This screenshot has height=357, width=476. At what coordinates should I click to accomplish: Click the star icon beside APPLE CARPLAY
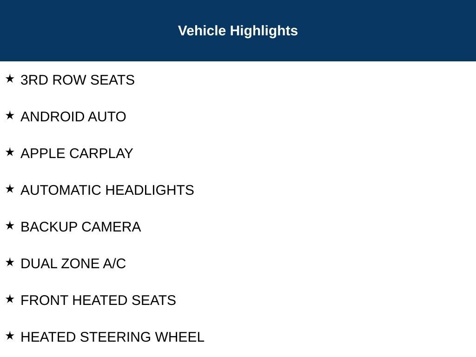coord(10,152)
